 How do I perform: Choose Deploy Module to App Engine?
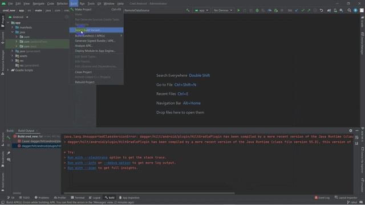pyautogui.click(x=96, y=51)
